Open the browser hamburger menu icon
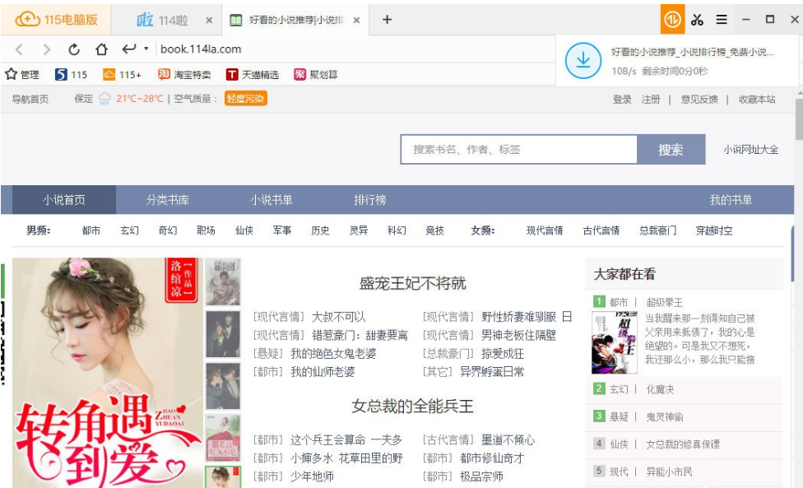This screenshot has width=803, height=488. coord(722,20)
